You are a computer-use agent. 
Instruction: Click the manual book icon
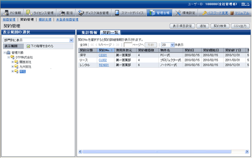click(x=232, y=13)
